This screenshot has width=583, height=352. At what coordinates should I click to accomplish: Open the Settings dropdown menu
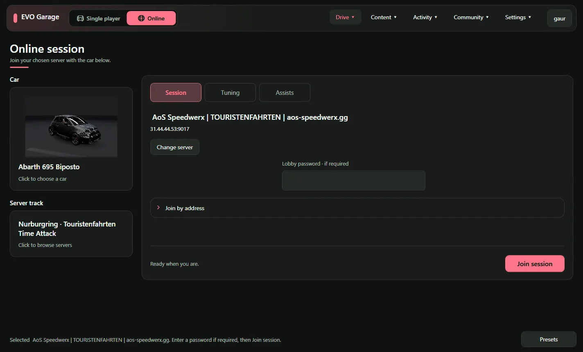coord(518,17)
